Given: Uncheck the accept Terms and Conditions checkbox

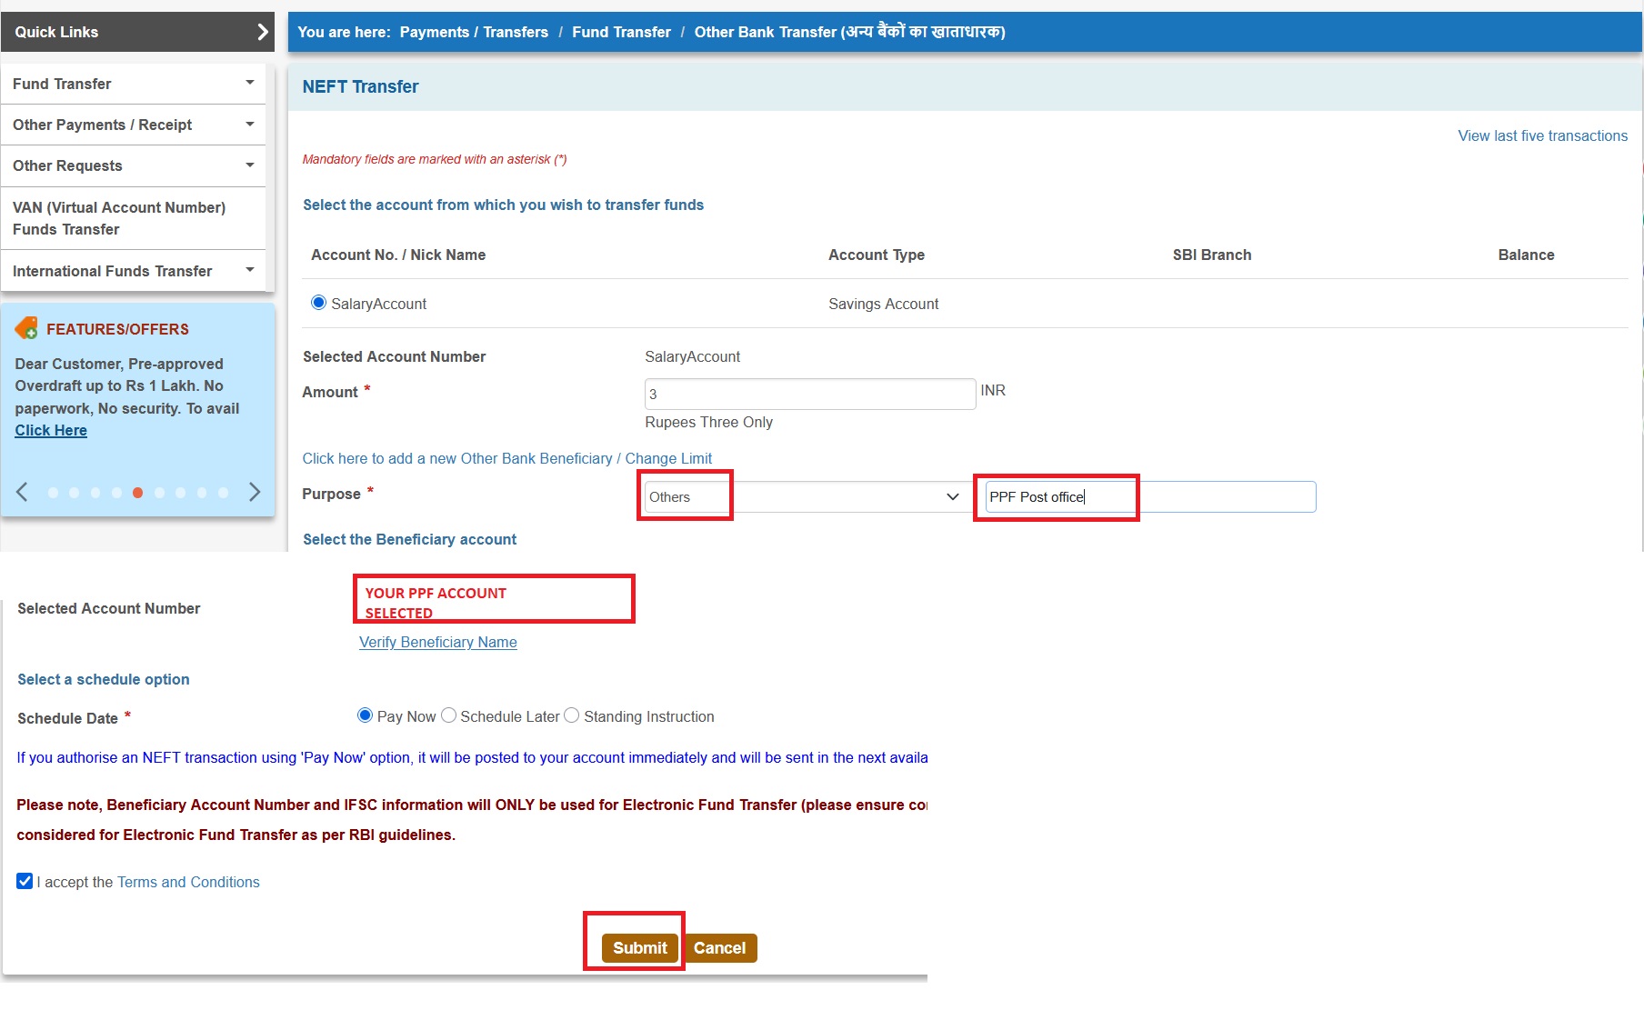Looking at the screenshot, I should click(x=25, y=881).
